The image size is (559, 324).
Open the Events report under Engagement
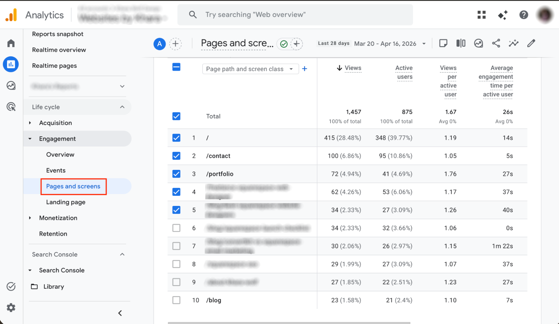coord(56,170)
